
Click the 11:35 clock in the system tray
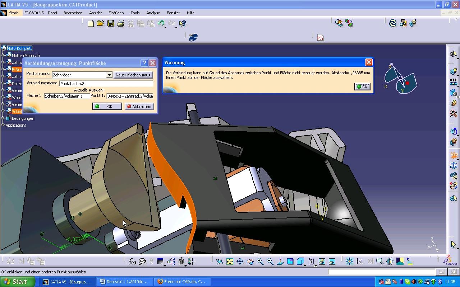coord(450,282)
